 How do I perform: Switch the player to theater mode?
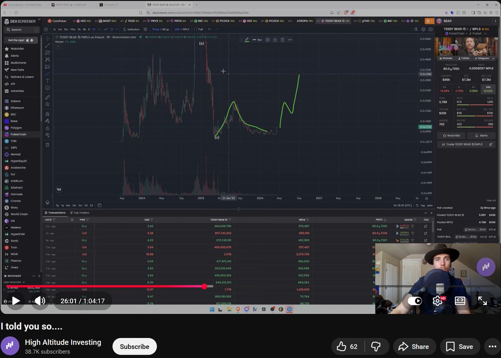click(460, 301)
